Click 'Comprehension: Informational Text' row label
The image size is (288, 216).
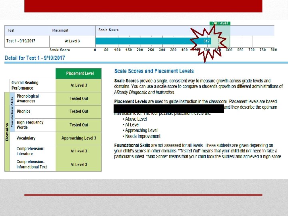(x=32, y=164)
